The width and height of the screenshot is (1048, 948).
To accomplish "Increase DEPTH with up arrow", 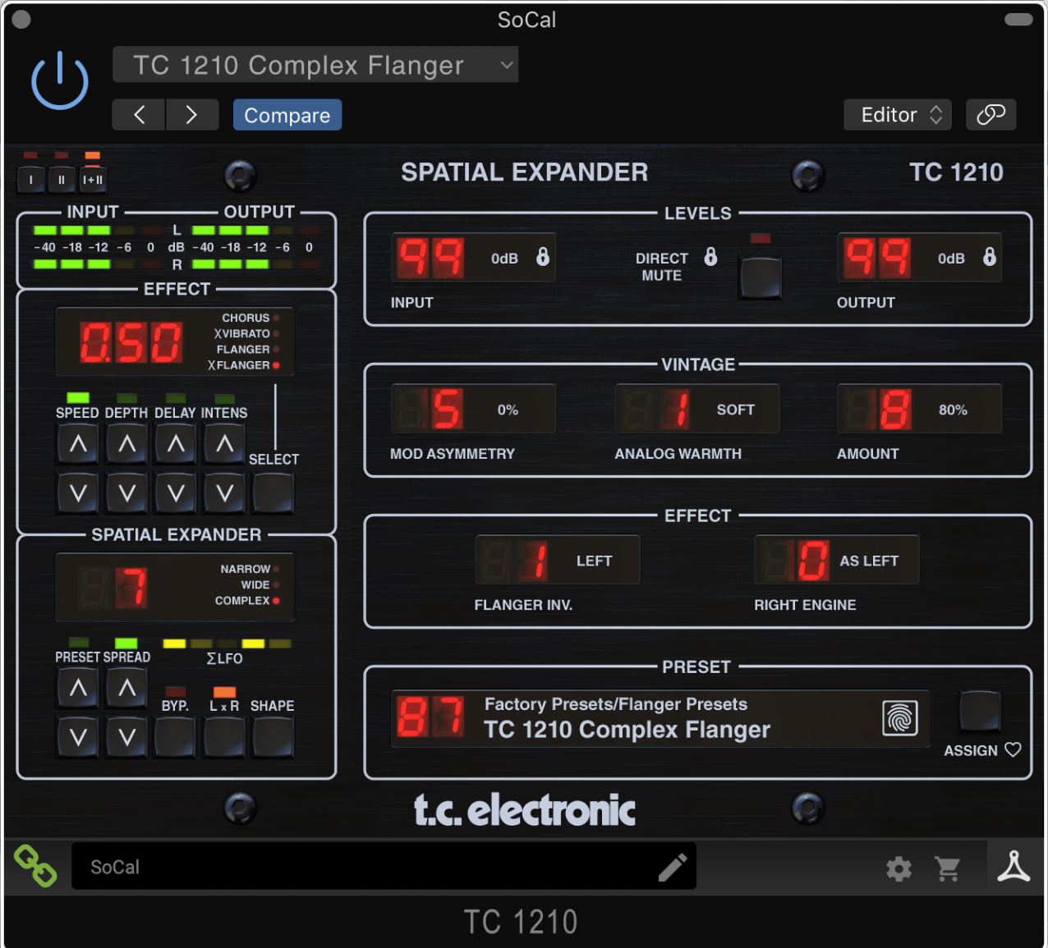I will [x=126, y=444].
